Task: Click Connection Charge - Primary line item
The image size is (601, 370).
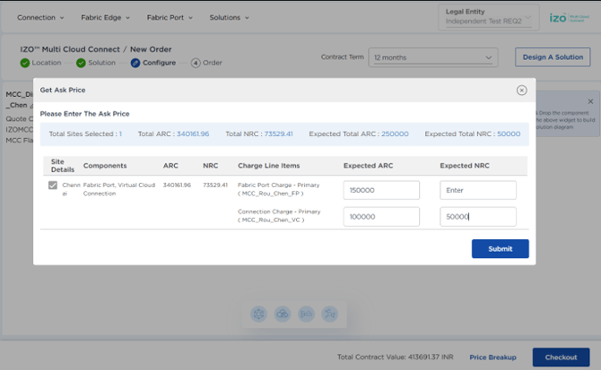Action: (279, 215)
